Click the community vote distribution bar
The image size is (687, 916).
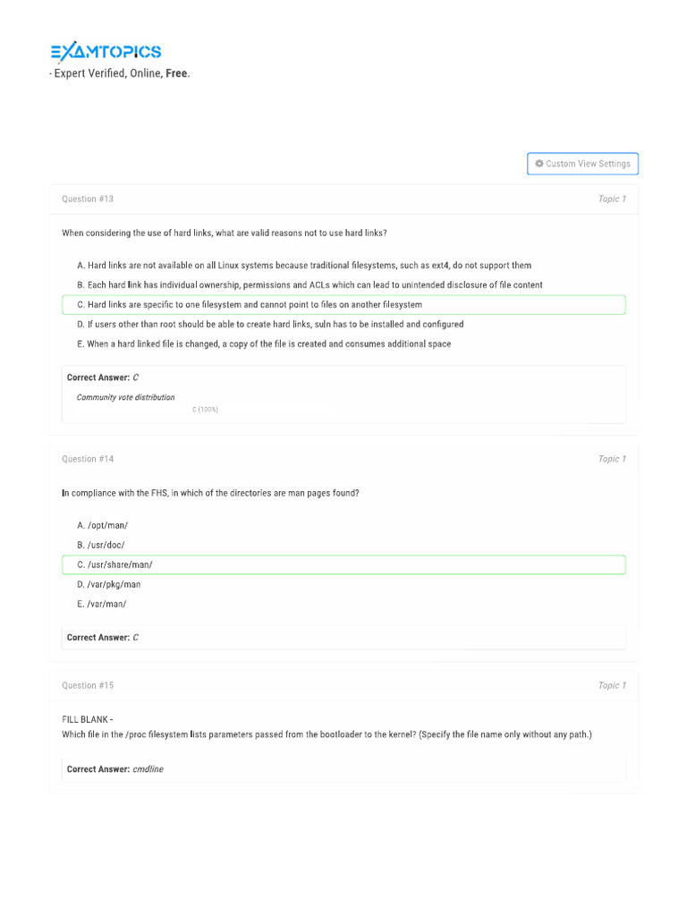pos(205,410)
